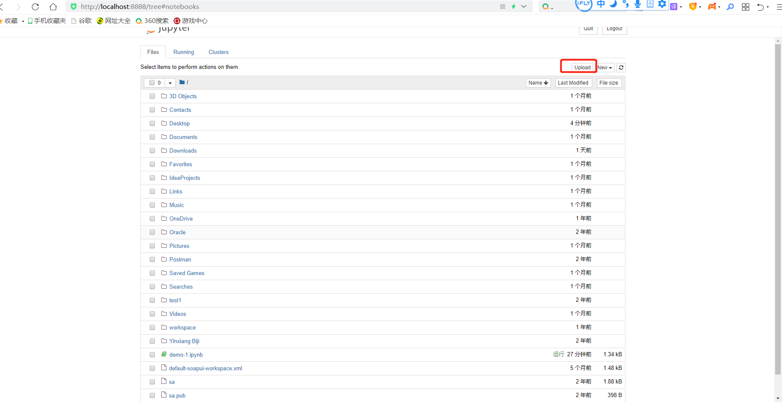Image resolution: width=782 pixels, height=406 pixels.
Task: Click the iFLY moon icon
Action: 613,4
